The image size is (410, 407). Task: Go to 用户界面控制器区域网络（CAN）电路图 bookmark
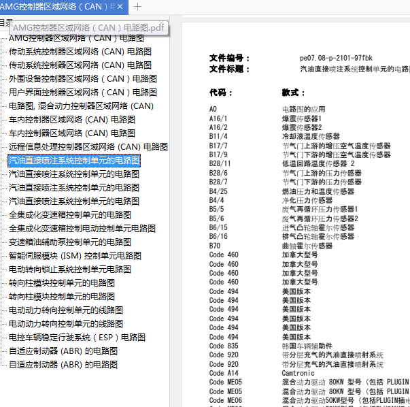click(83, 93)
